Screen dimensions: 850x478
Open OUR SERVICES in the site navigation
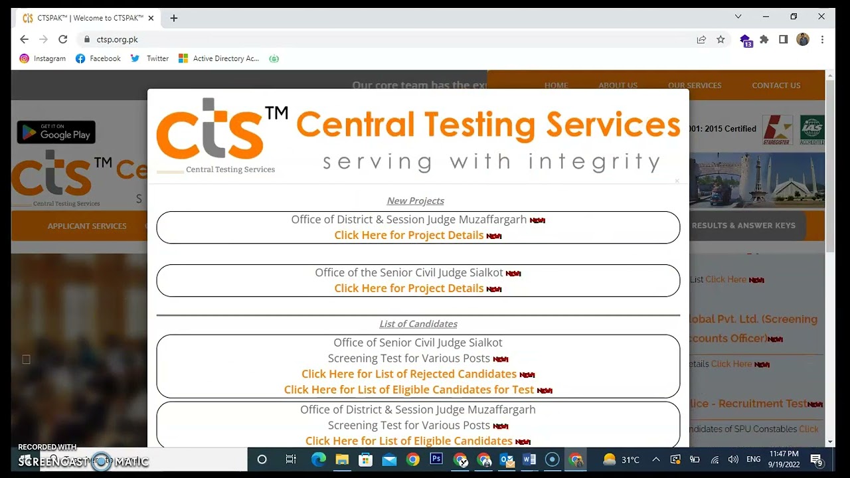(x=695, y=85)
